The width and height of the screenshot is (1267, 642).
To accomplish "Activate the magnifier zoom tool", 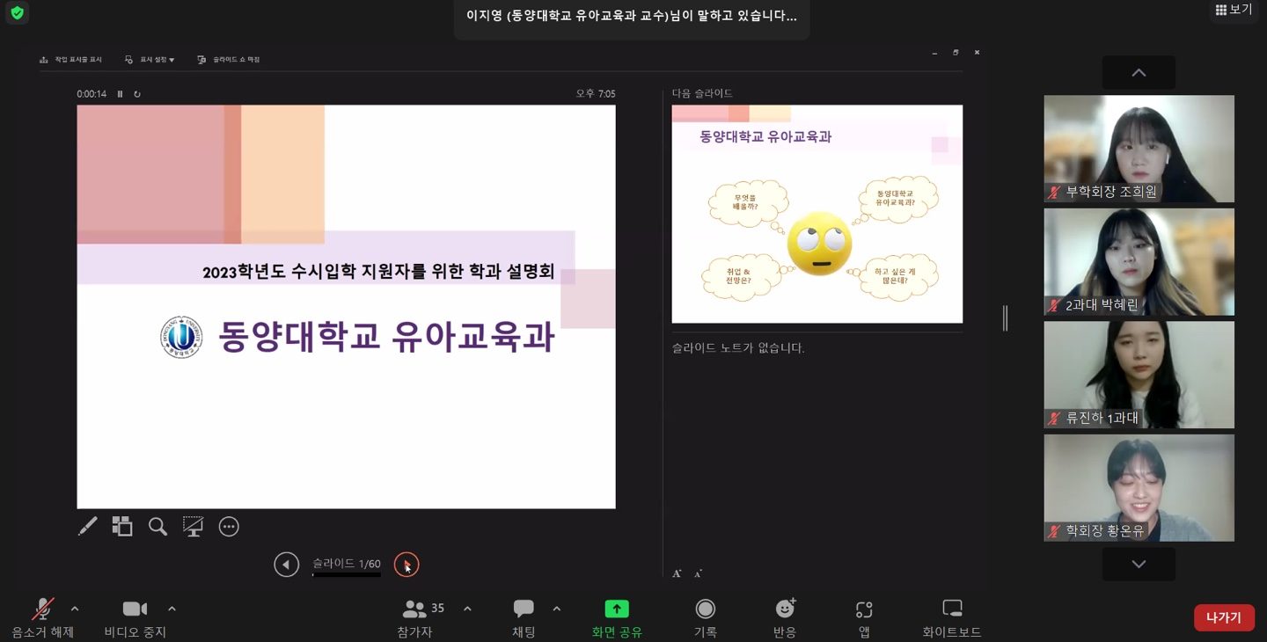I will pyautogui.click(x=157, y=526).
